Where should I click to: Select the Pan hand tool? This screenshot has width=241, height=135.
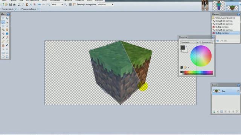tap(7, 30)
